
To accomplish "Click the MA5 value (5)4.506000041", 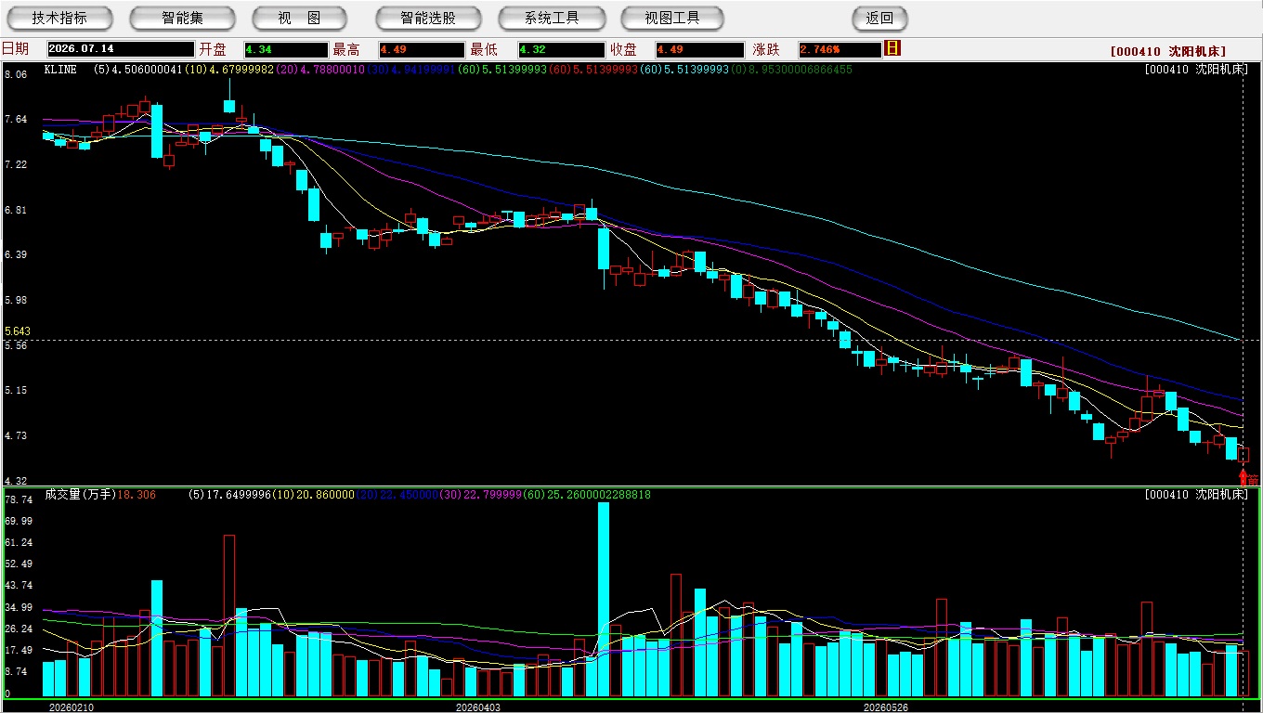I will click(x=138, y=70).
